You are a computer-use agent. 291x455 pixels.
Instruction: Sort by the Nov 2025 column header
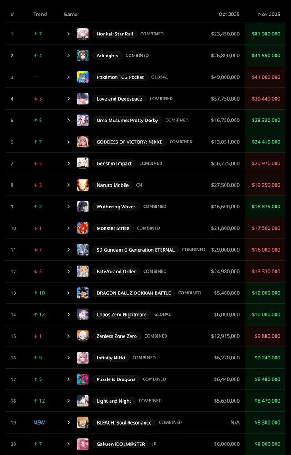269,14
